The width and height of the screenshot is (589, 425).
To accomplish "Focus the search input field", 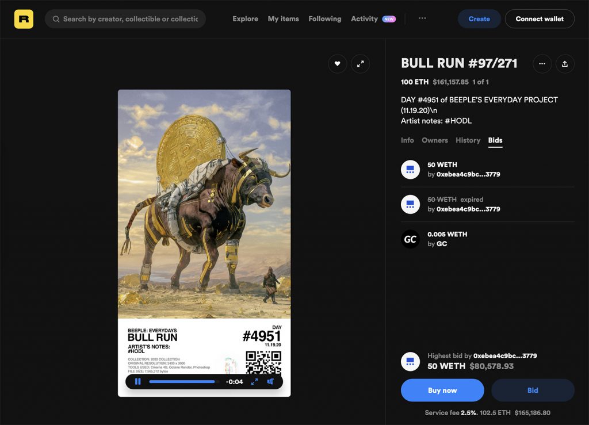I will point(130,19).
